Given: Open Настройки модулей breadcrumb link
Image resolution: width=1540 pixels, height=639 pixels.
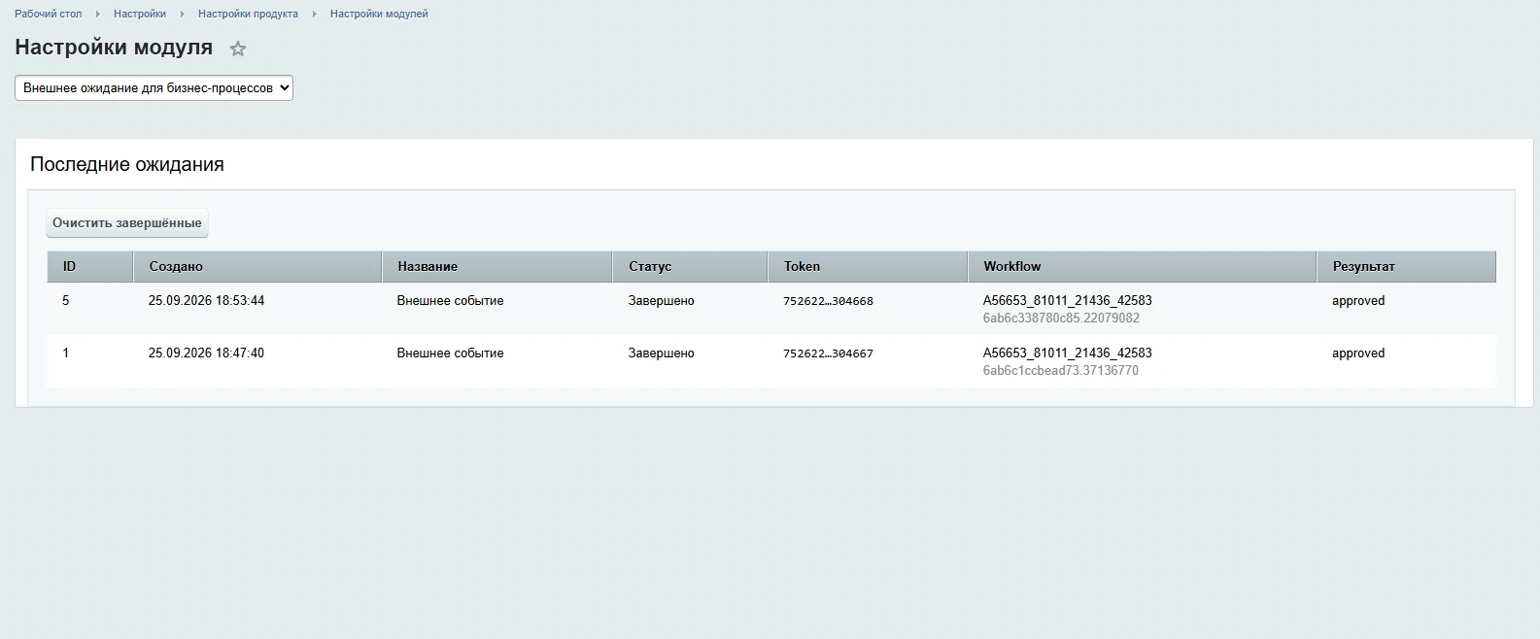Looking at the screenshot, I should 379,14.
